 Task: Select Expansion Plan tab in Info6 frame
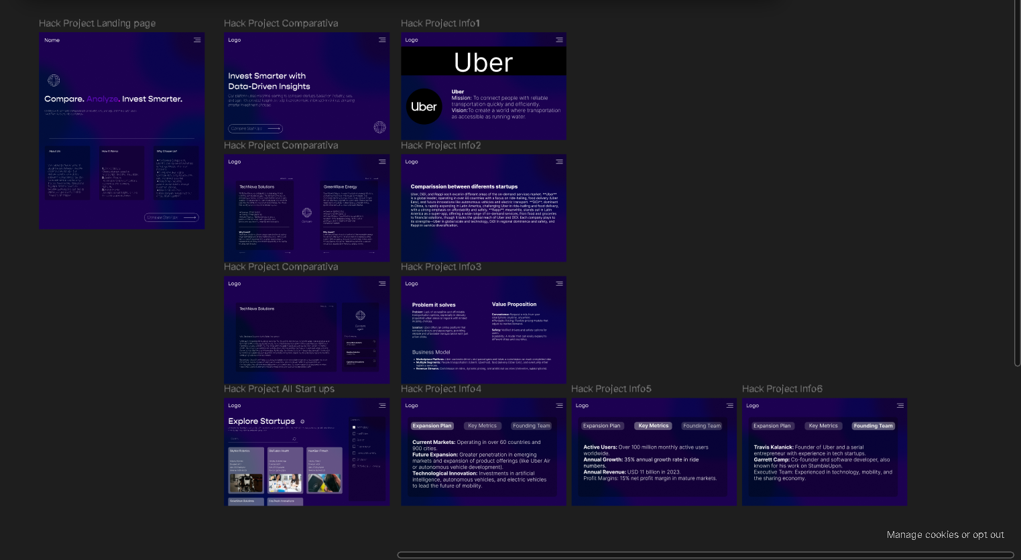(x=772, y=426)
